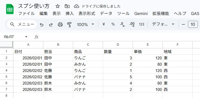Select row 1 header

tap(7, 51)
